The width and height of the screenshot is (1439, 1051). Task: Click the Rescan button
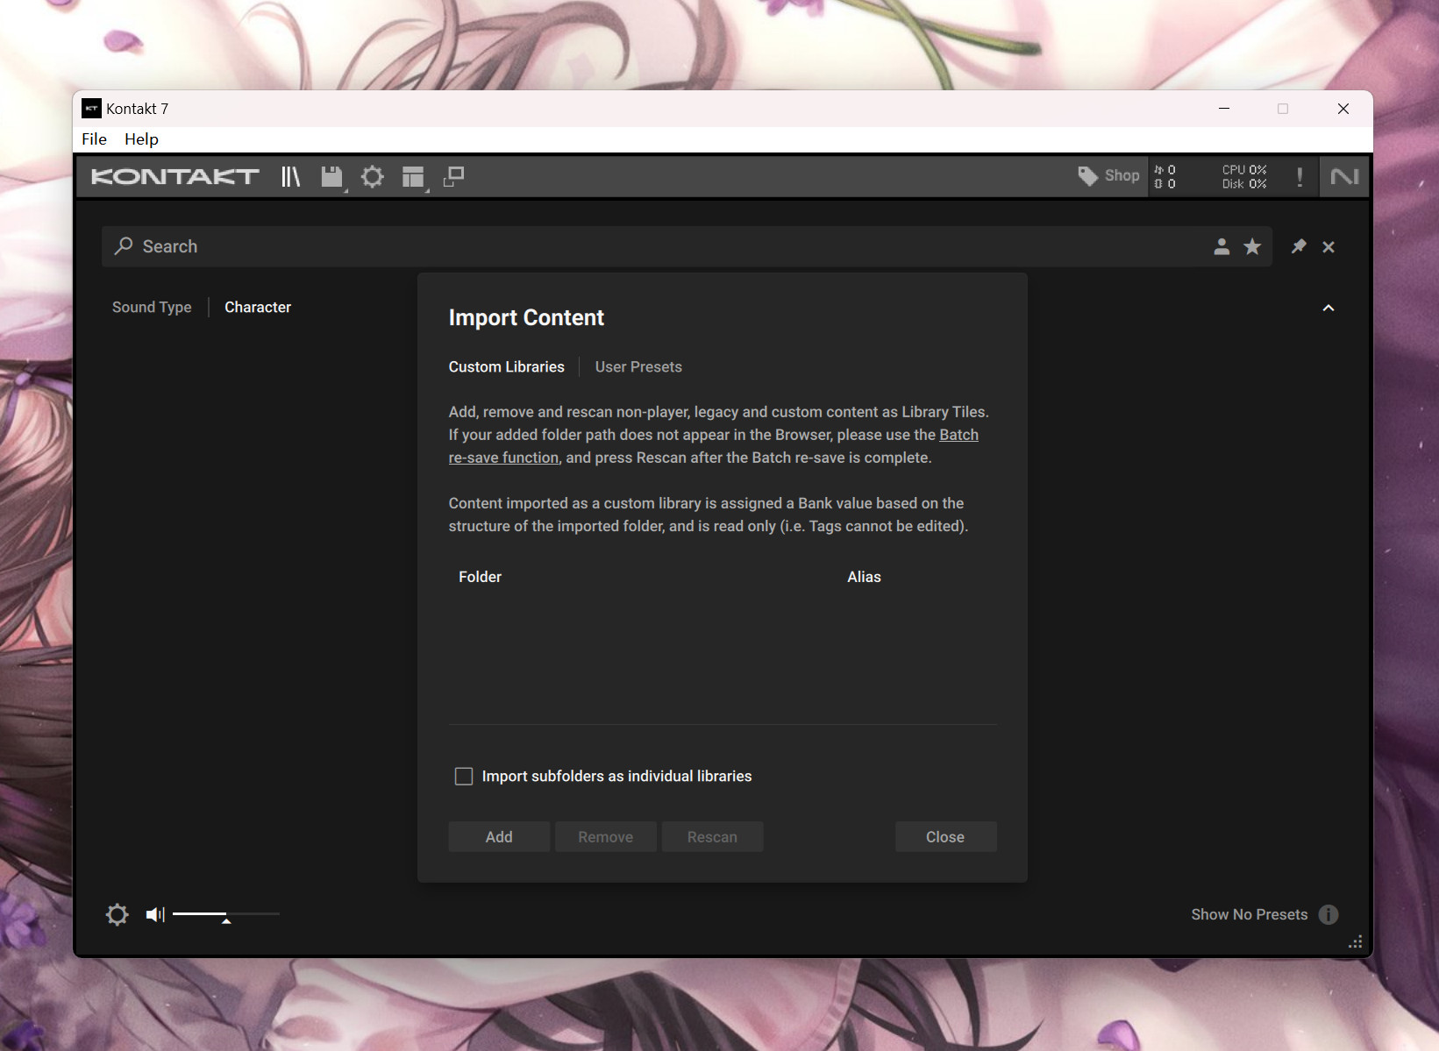click(x=712, y=837)
